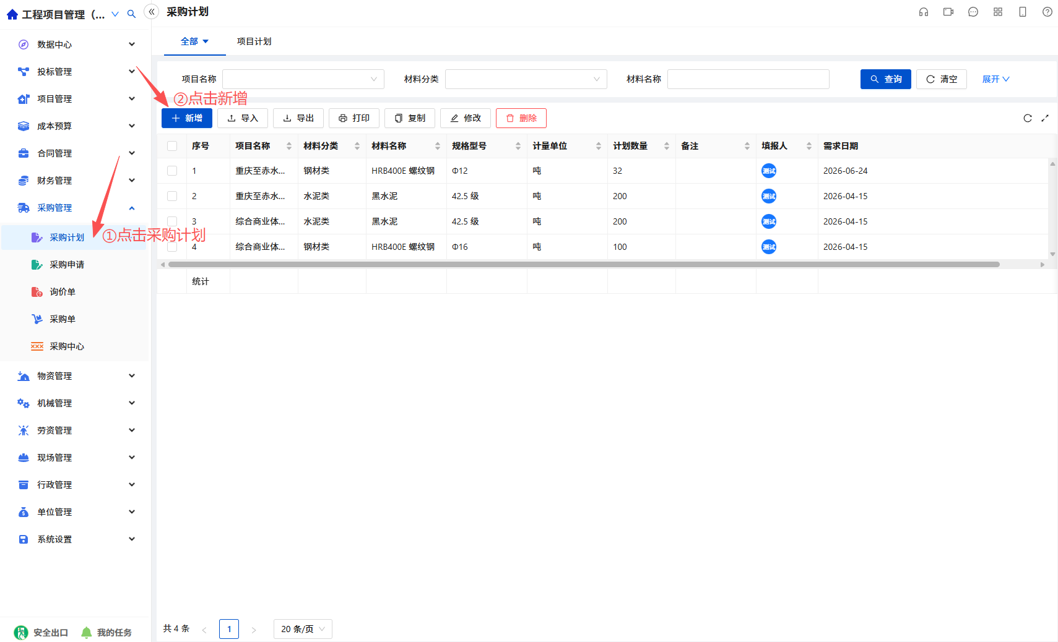Click the red 删除 button

(521, 118)
